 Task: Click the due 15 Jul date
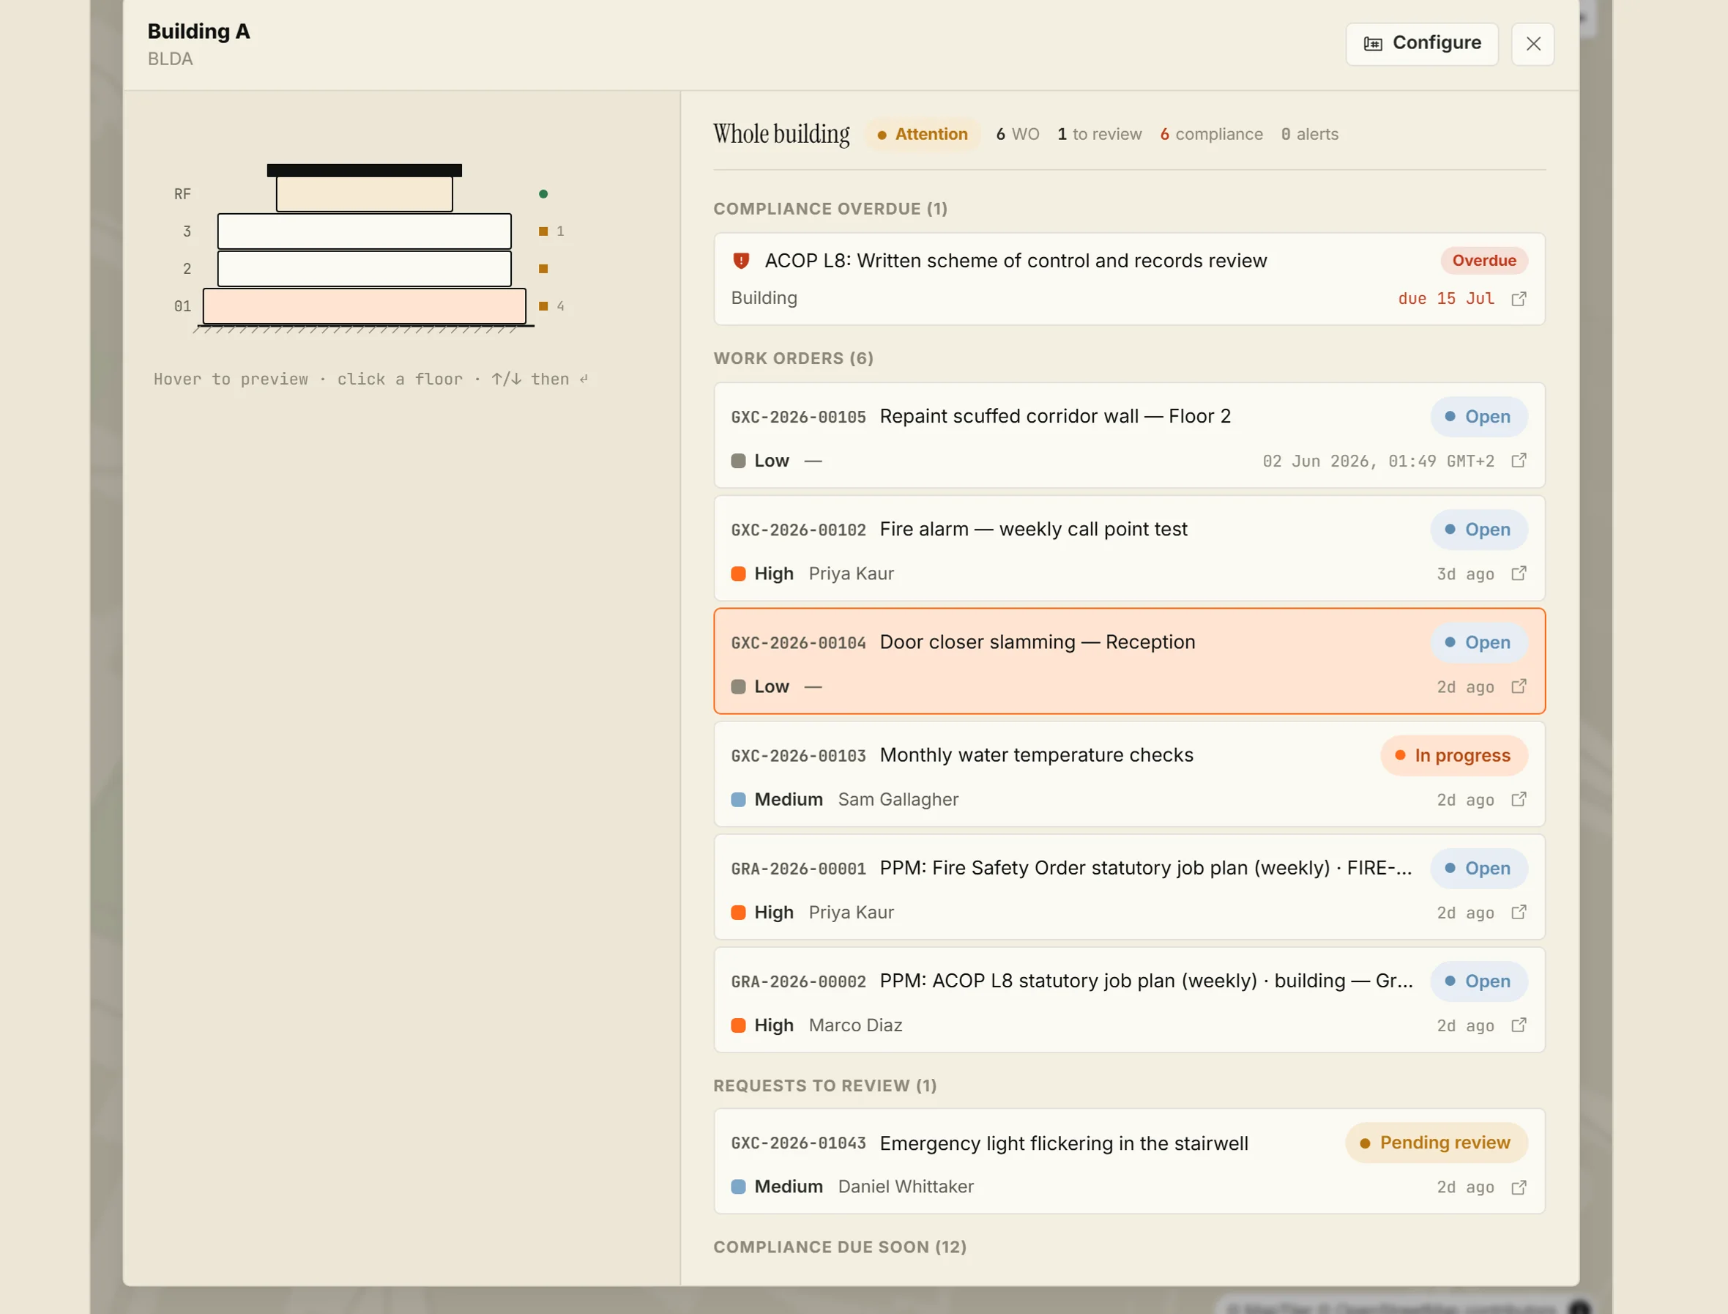click(x=1445, y=299)
